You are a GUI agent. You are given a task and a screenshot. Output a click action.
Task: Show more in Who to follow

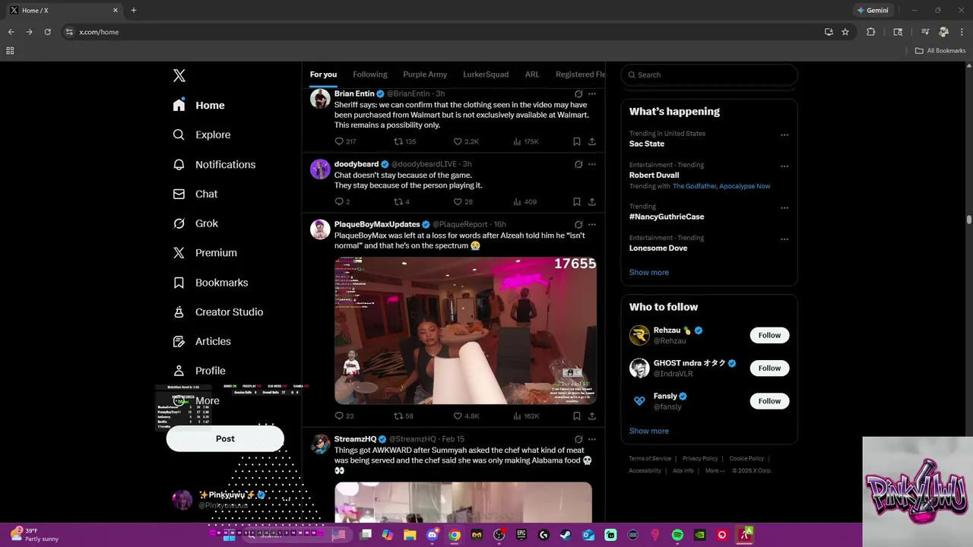coord(648,431)
